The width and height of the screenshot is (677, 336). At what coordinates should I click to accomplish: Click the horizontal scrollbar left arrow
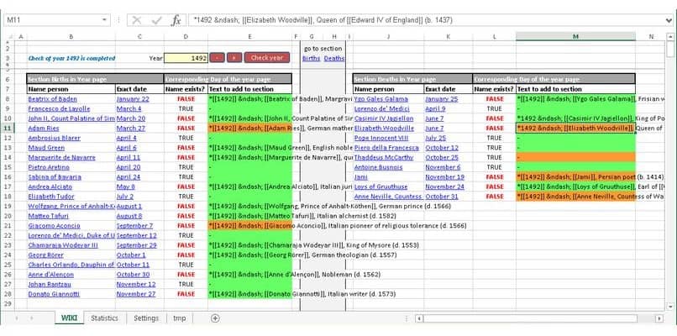pos(419,318)
